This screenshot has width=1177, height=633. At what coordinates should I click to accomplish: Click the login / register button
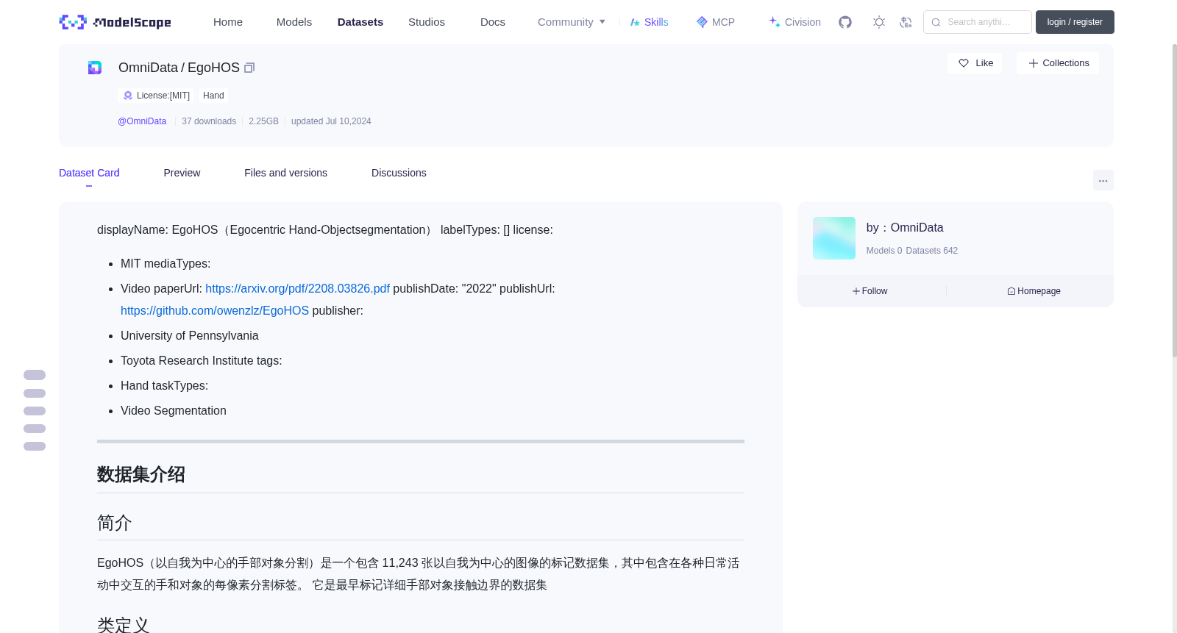(x=1075, y=22)
